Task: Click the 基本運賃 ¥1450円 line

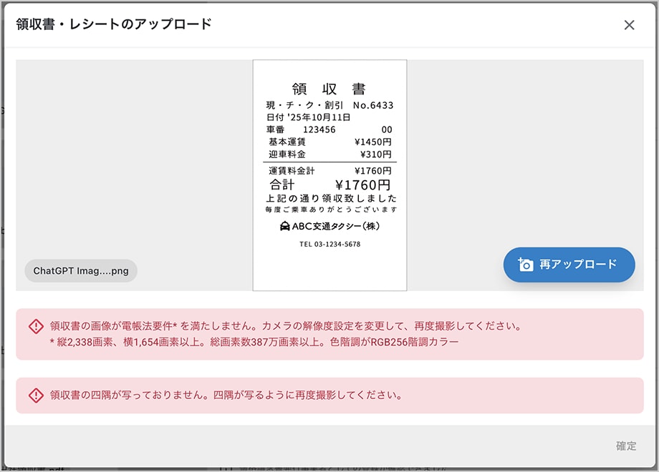Action: [329, 142]
